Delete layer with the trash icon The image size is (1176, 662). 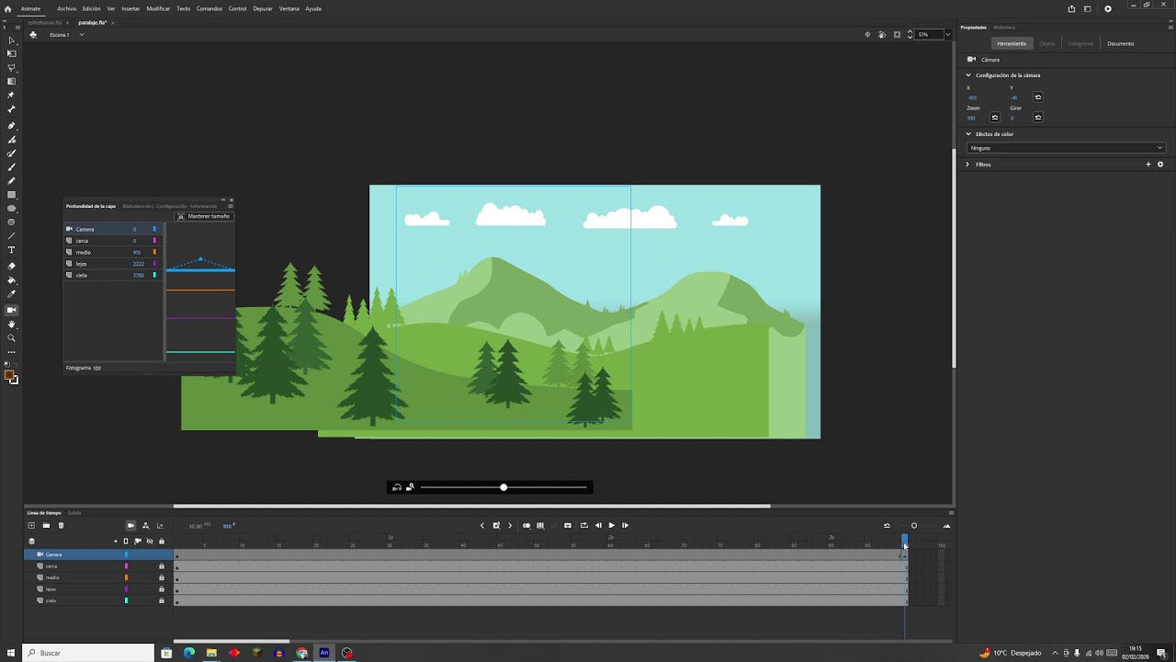[61, 525]
